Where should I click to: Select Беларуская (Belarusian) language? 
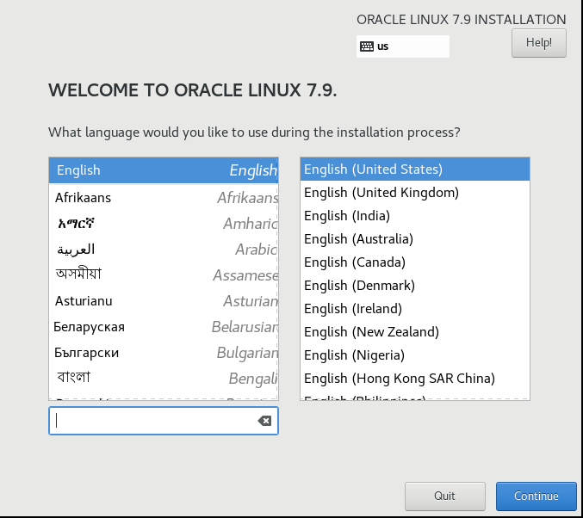pyautogui.click(x=164, y=327)
